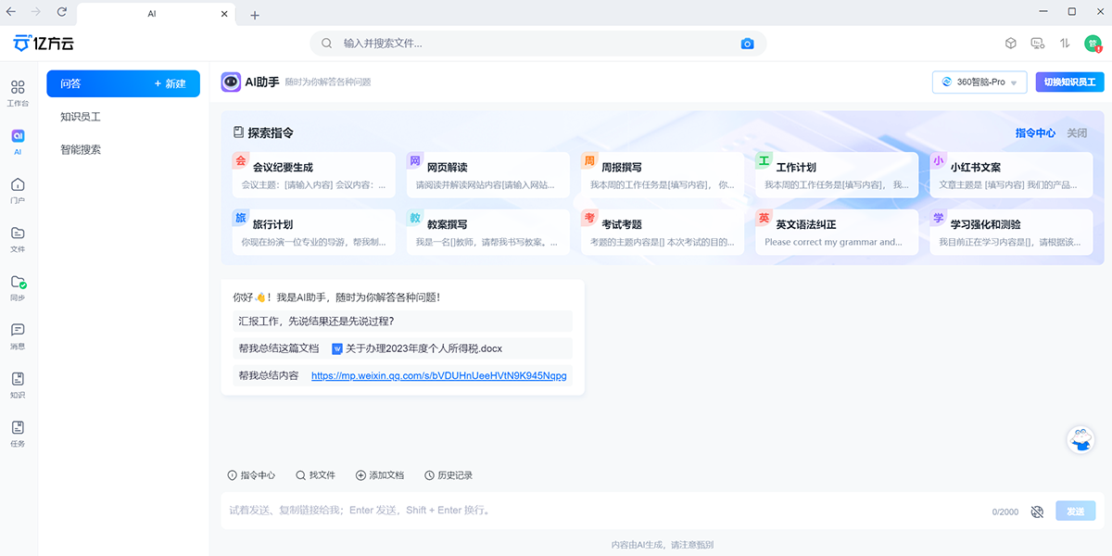1112x556 pixels.
Task: Select 智能搜索 in the left menu
Action: (x=82, y=148)
